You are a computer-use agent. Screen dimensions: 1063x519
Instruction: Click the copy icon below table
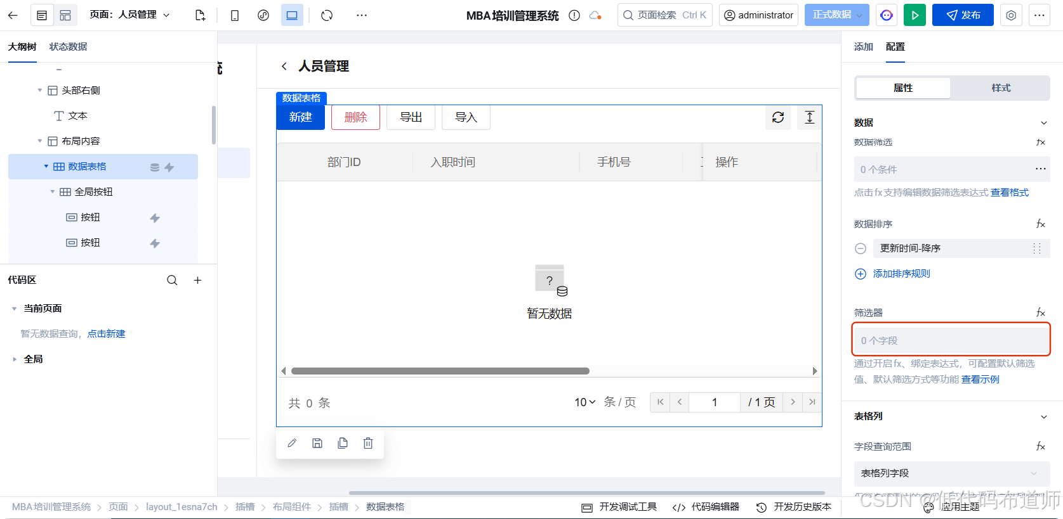343,443
